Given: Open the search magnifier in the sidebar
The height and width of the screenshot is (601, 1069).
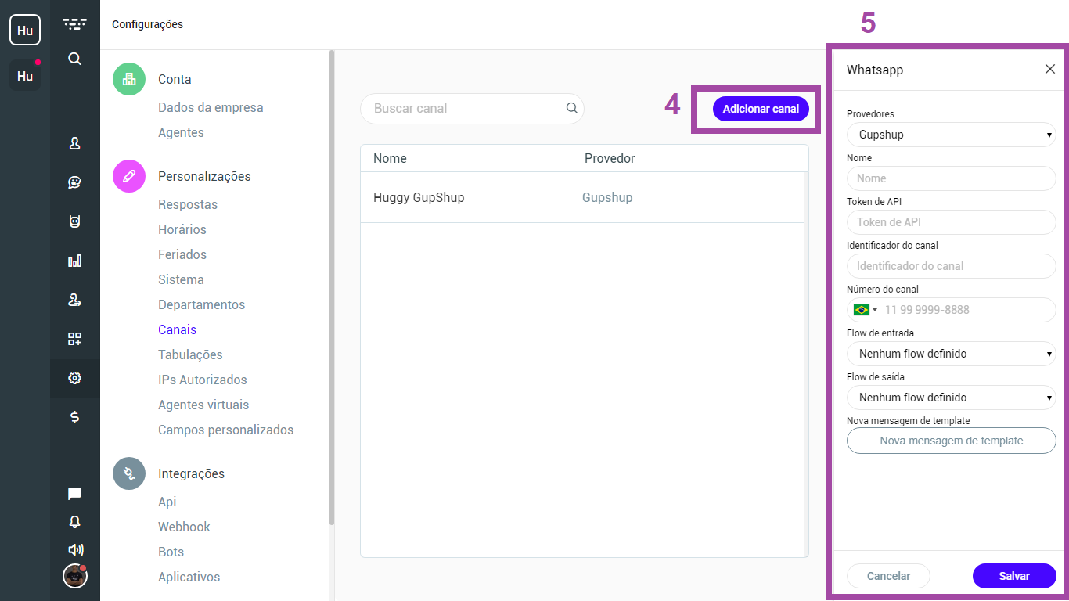Looking at the screenshot, I should click(x=74, y=59).
